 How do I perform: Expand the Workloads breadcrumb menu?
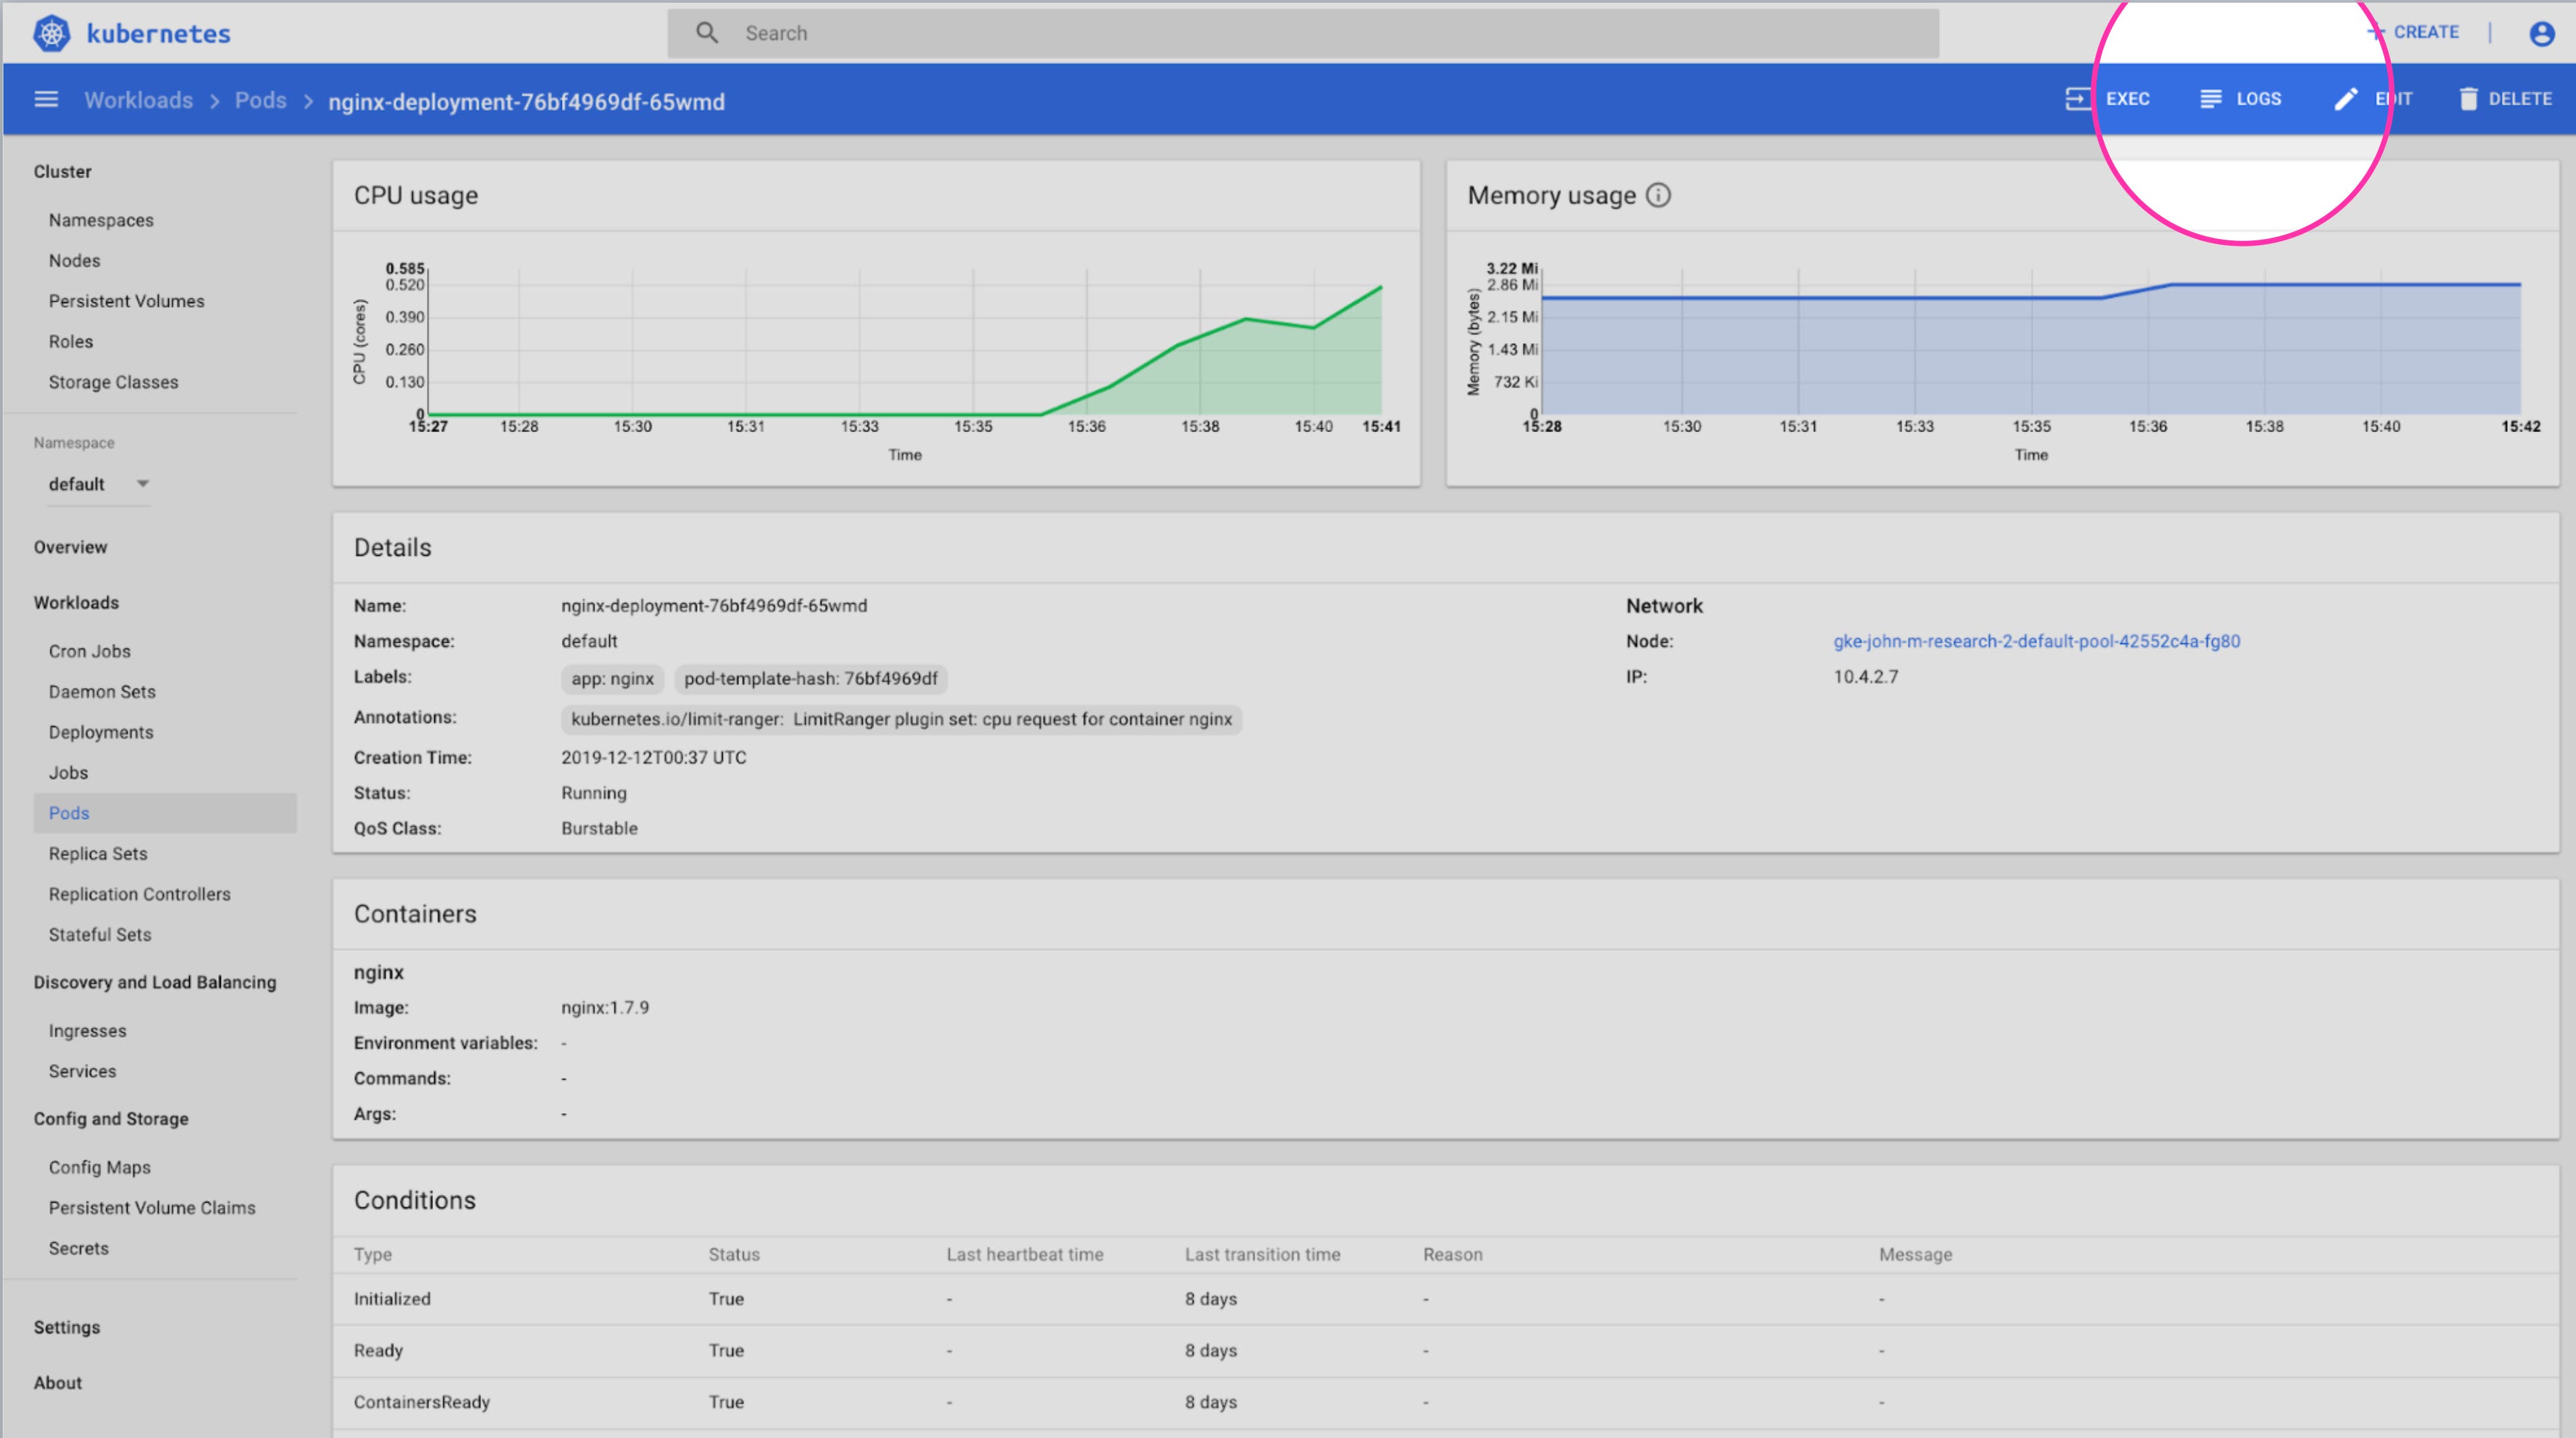tap(138, 100)
